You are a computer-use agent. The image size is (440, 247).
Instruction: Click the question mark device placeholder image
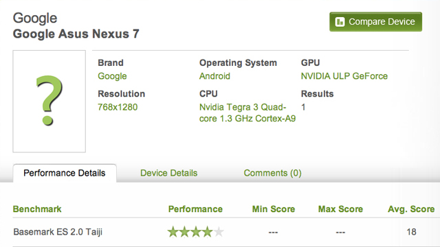tap(49, 102)
